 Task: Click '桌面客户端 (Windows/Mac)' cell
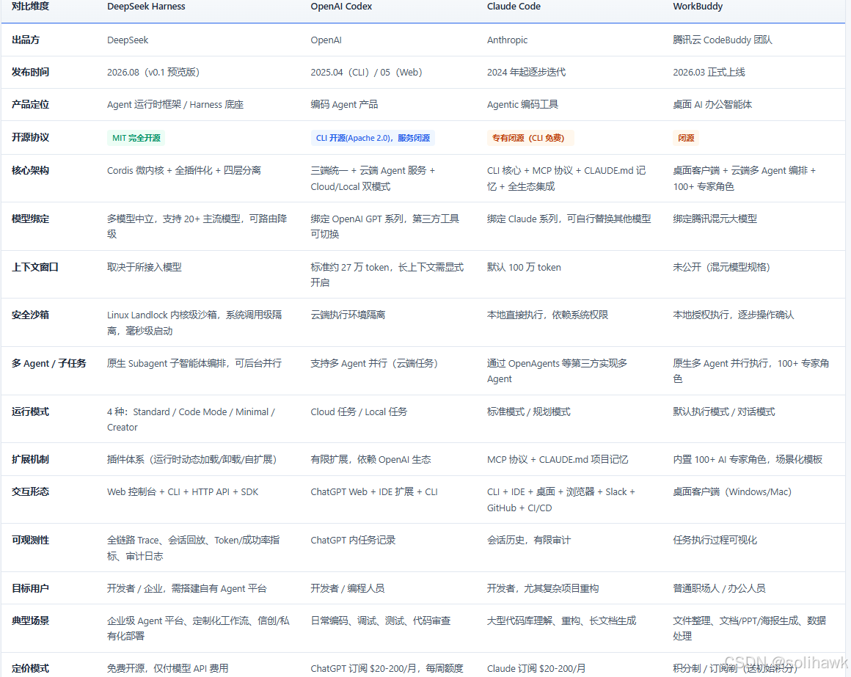(732, 491)
